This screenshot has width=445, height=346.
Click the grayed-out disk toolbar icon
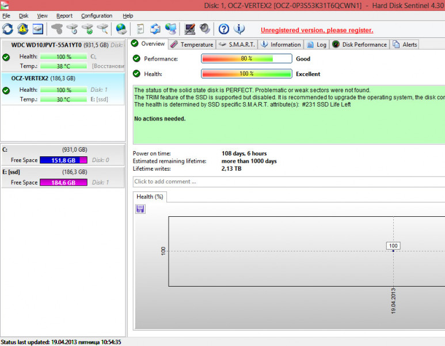[x=57, y=29]
